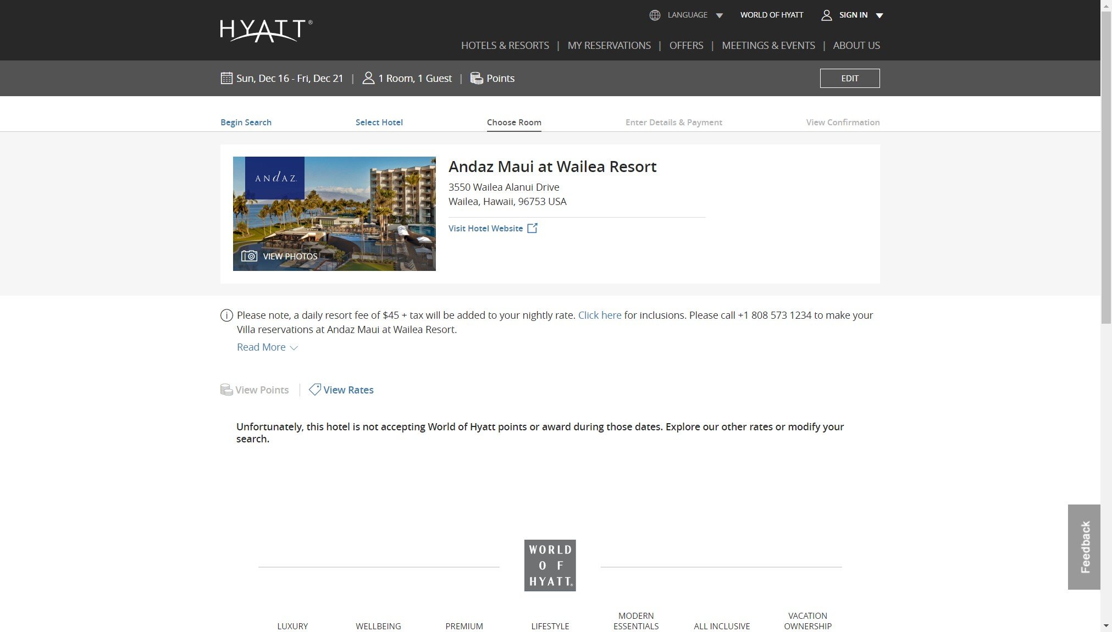Click the points coins icon in search bar

point(477,78)
